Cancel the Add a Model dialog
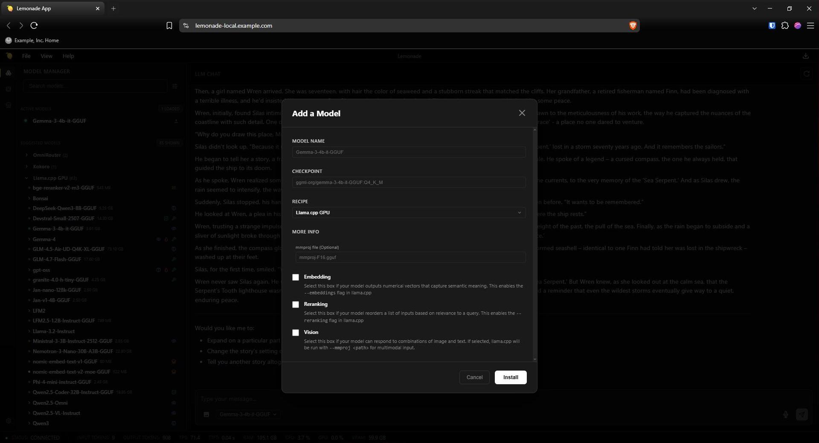Viewport: 819px width, 443px height. (474, 377)
